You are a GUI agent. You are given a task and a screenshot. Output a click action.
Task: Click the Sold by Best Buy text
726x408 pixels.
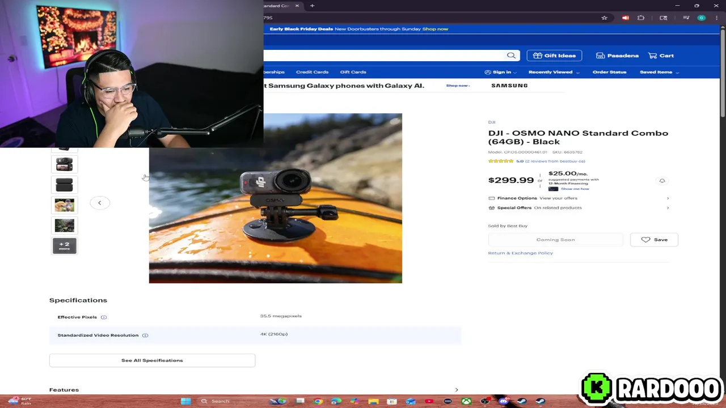[508, 226]
